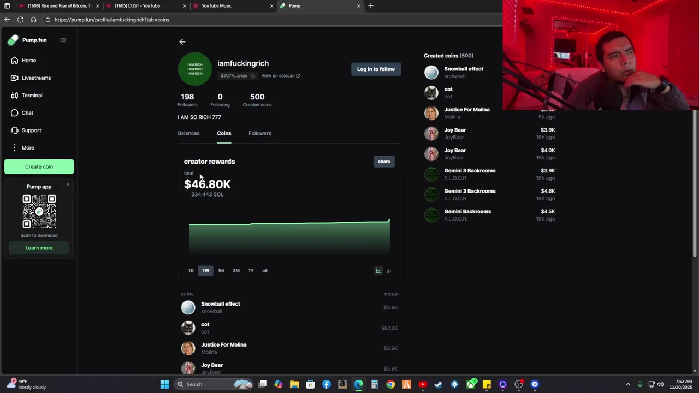Open Joy Bear $4.0K created coin
This screenshot has height=393, width=699.
click(x=489, y=154)
